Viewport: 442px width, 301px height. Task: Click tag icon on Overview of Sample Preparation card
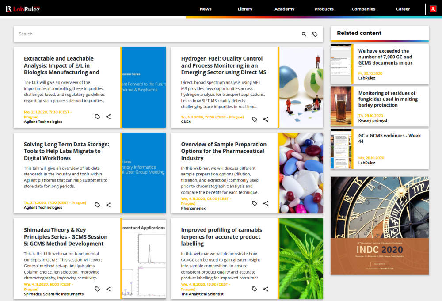(x=255, y=203)
